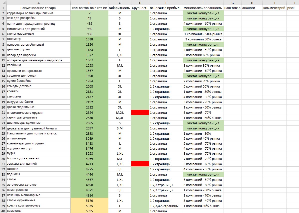Click the select-all corner triangle
Image resolution: width=299 pixels, height=213 pixels.
[x=3, y=2]
